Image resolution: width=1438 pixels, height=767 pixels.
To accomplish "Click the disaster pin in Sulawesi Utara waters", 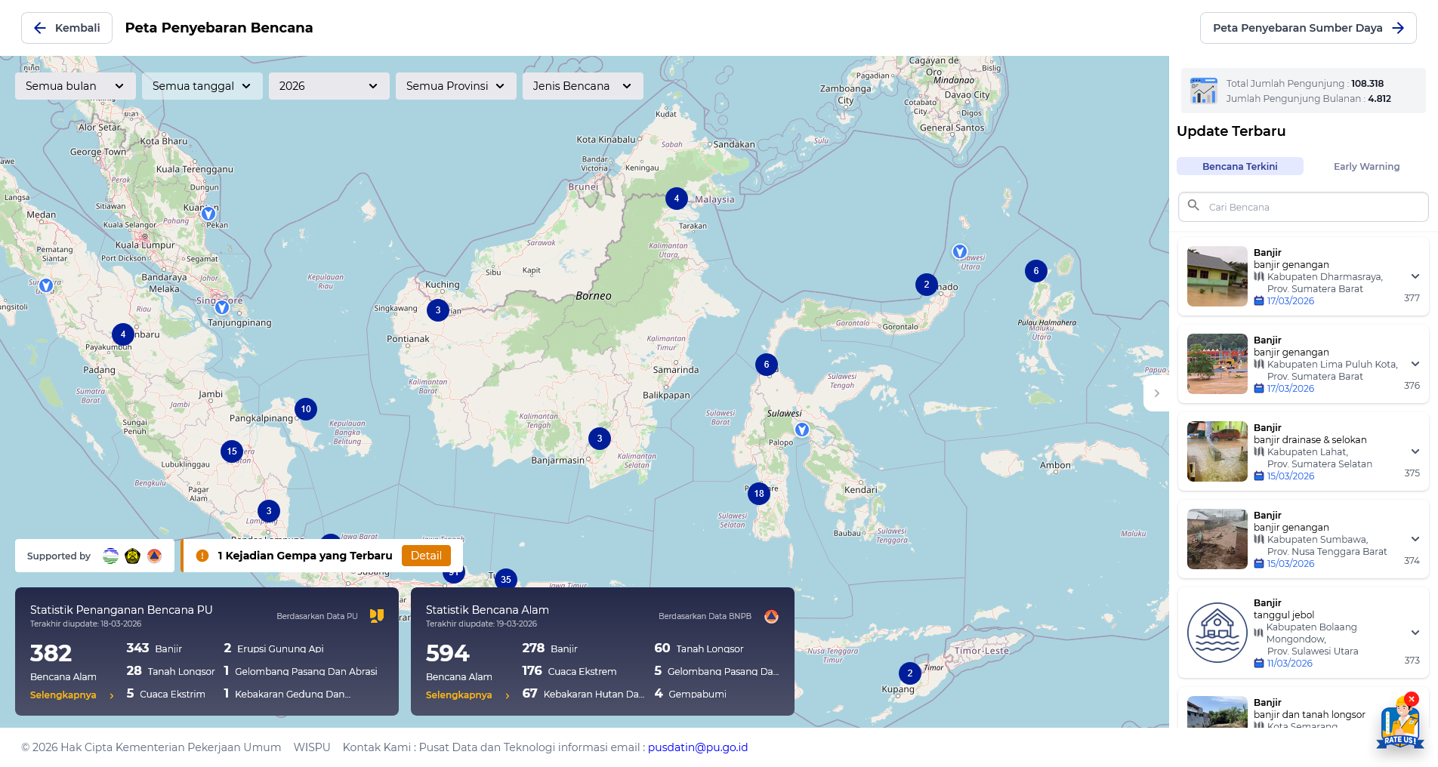I will 960,251.
